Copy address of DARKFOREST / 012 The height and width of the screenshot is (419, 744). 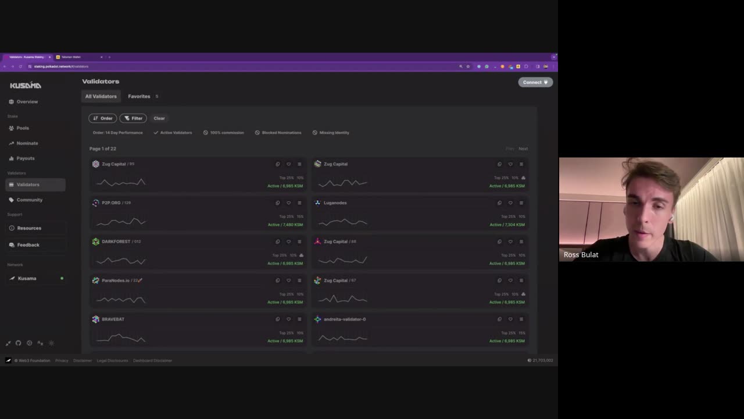278,242
